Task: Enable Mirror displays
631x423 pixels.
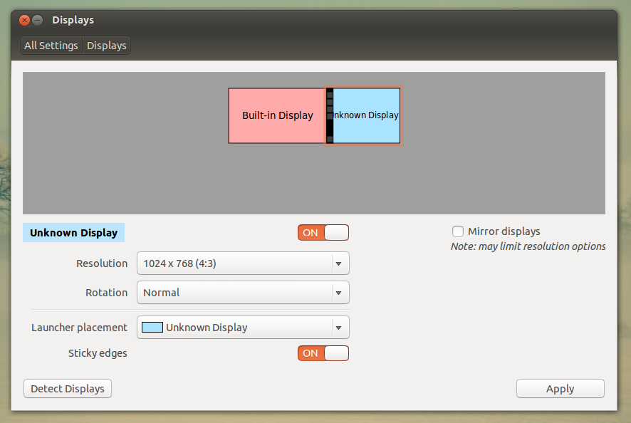Action: pyautogui.click(x=458, y=231)
